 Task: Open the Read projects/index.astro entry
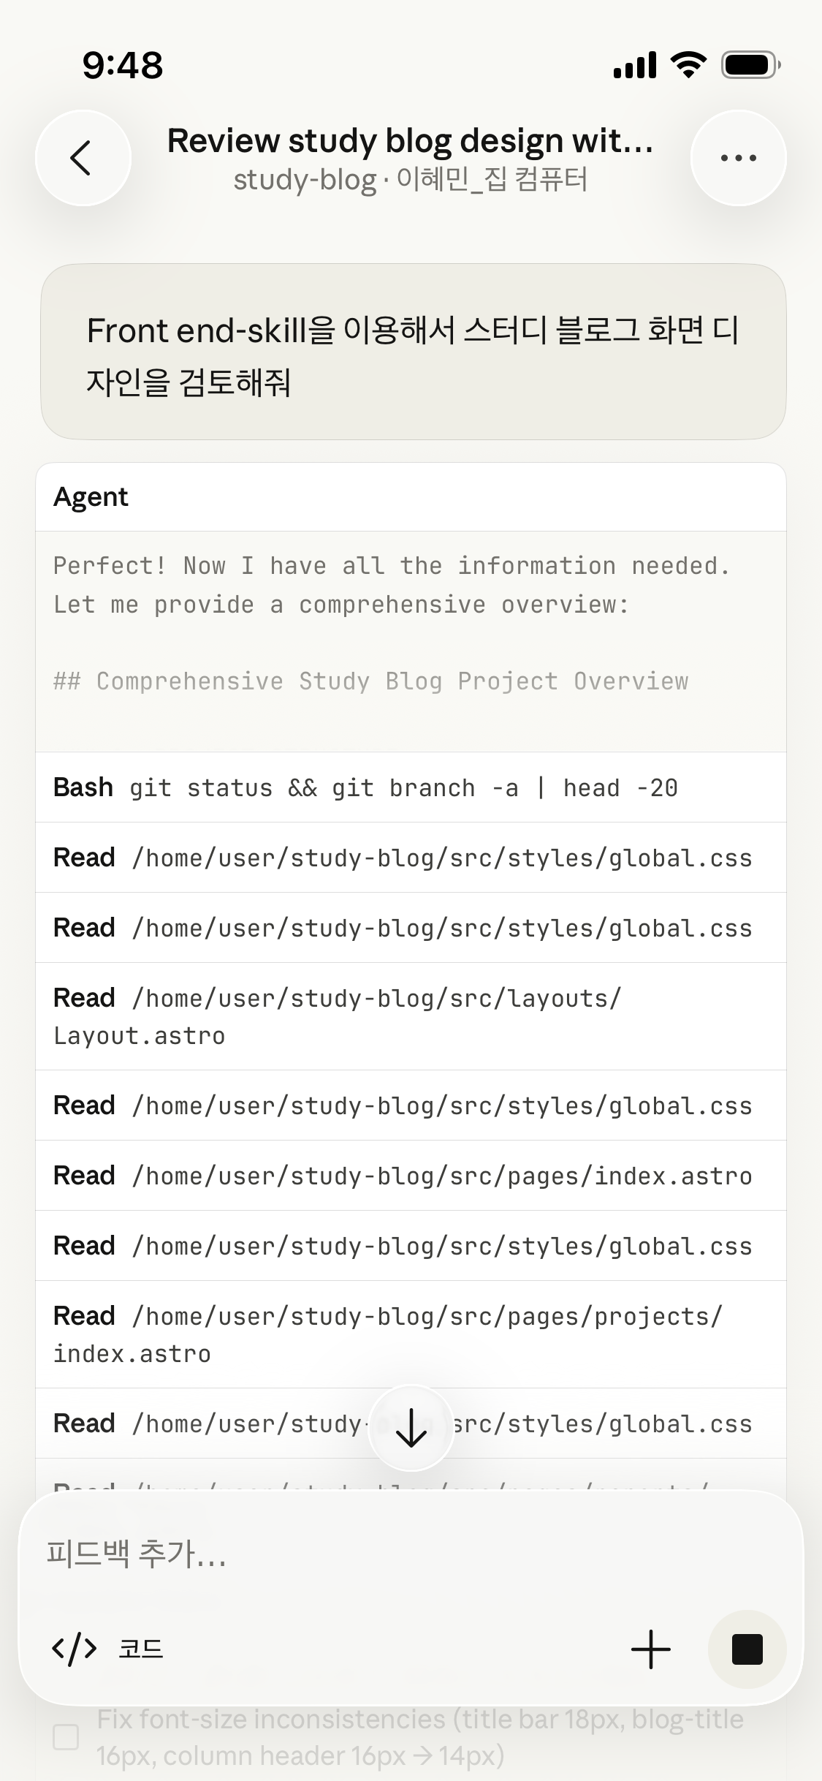[411, 1334]
